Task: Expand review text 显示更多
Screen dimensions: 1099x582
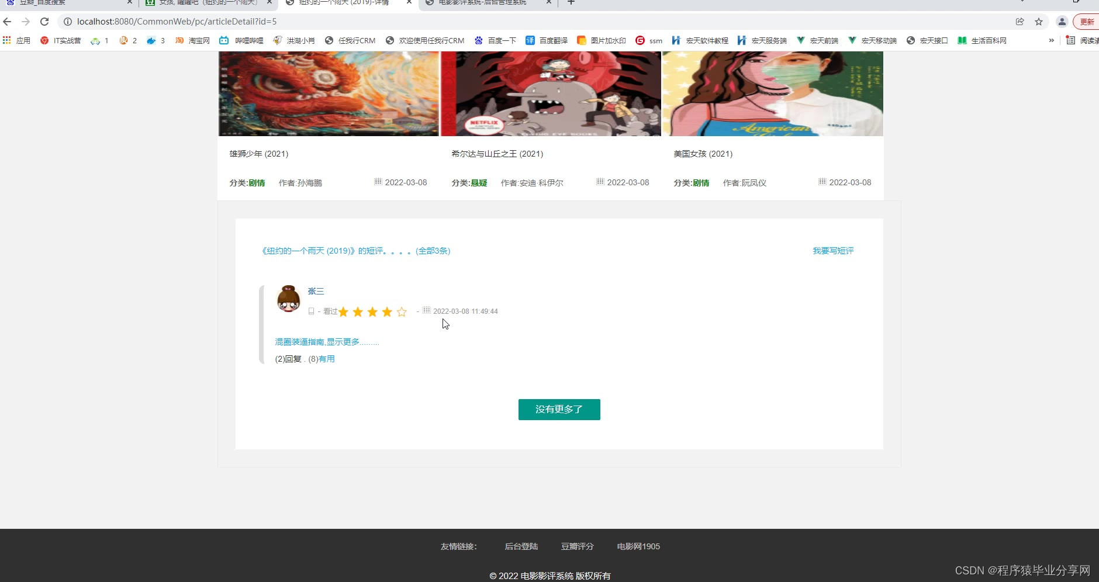Action: [x=327, y=342]
